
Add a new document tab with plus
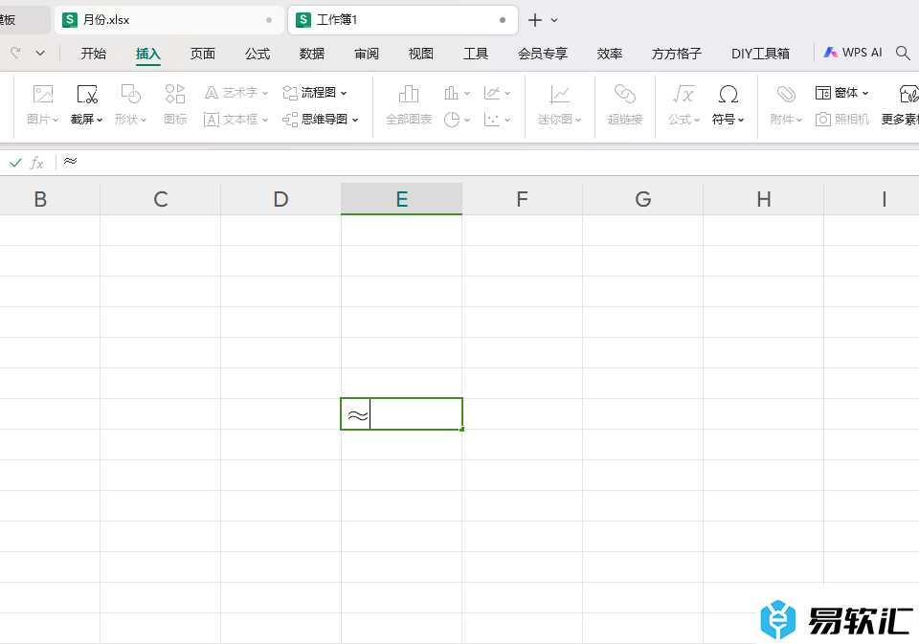(534, 20)
